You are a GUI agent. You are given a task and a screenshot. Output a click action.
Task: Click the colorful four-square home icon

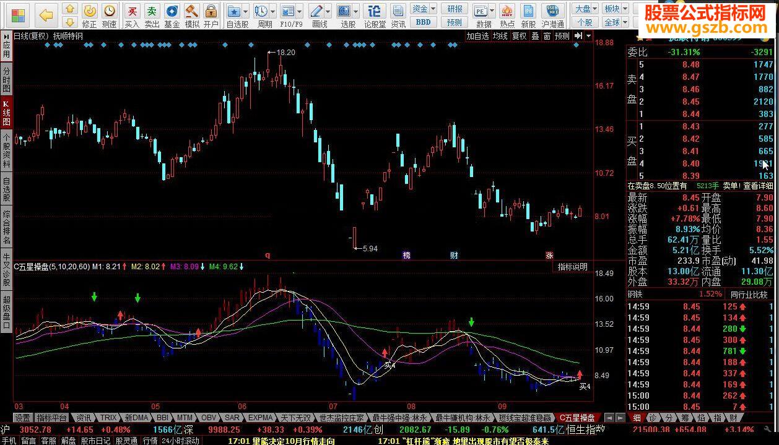[x=19, y=15]
